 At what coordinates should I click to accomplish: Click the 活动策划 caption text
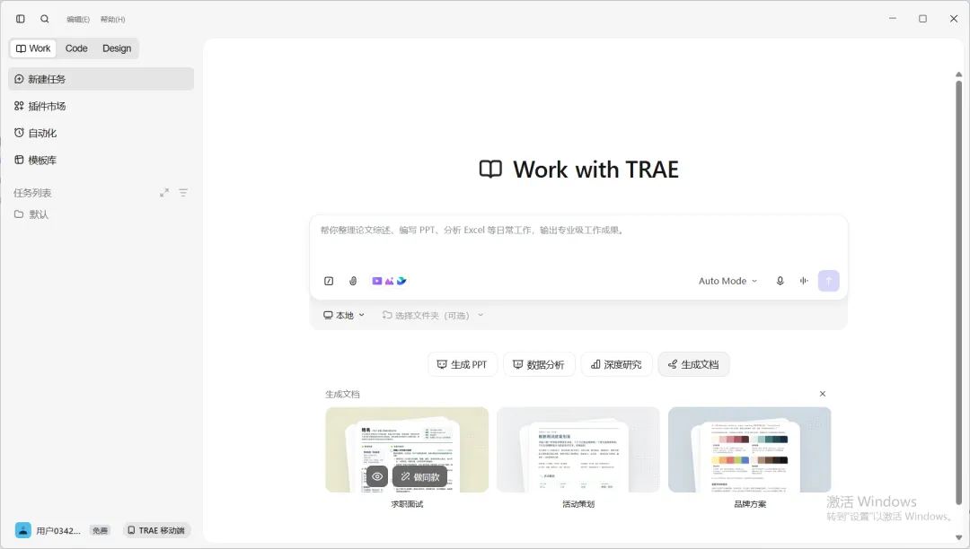click(578, 504)
